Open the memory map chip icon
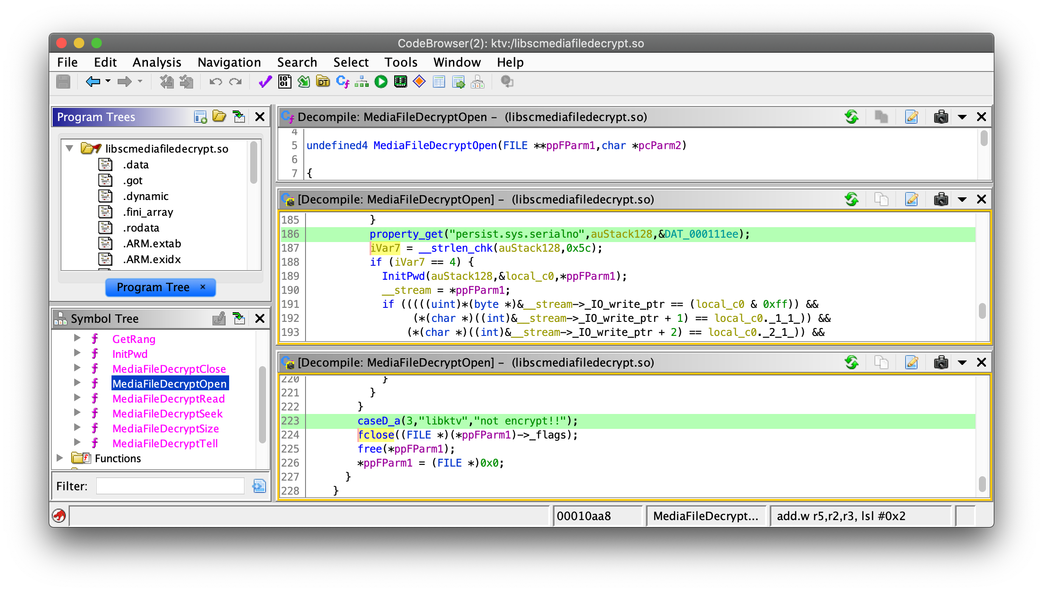The height and width of the screenshot is (592, 1043). [400, 82]
